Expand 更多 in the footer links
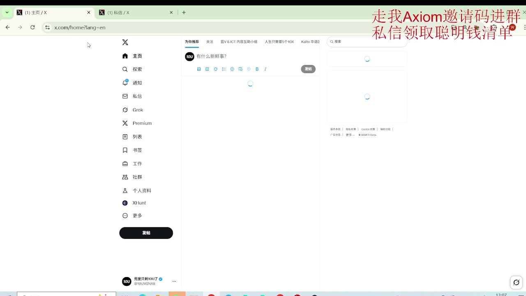Image resolution: width=526 pixels, height=296 pixels. click(x=350, y=135)
